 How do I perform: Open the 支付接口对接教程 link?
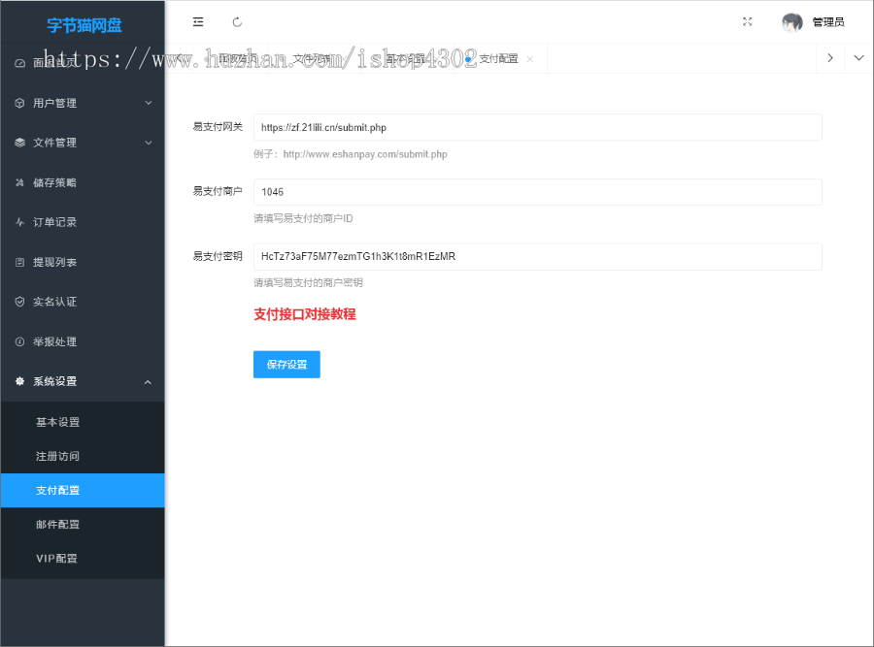click(x=304, y=314)
